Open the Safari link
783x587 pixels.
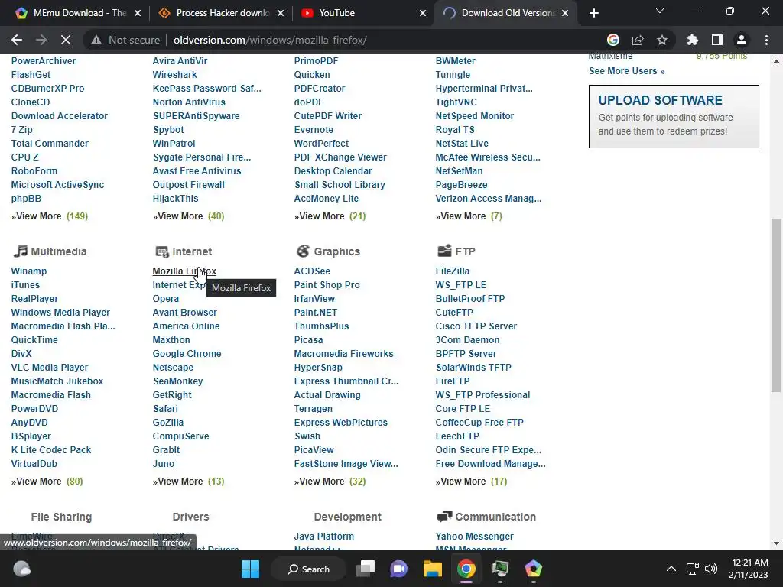click(165, 409)
